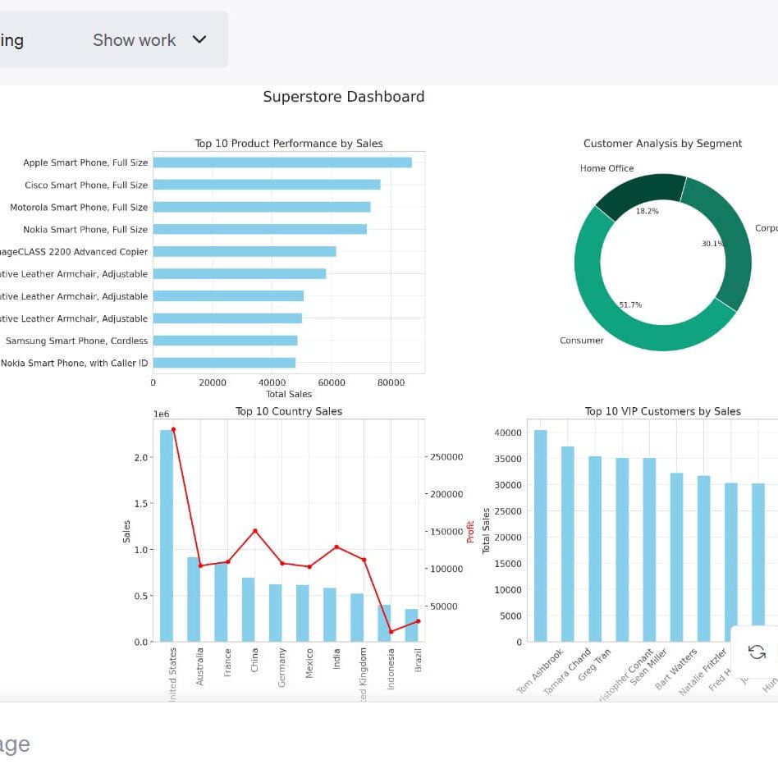Select the Tamara Chand customer bar

point(567,542)
